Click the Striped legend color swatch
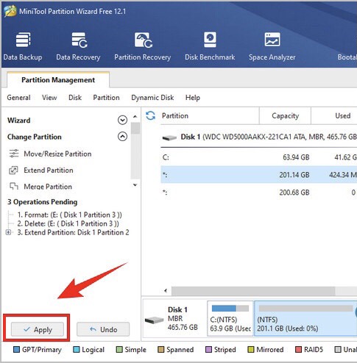 pos(208,350)
